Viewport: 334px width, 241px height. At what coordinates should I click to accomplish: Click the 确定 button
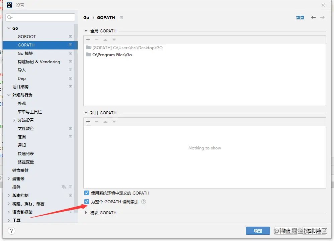click(x=258, y=231)
